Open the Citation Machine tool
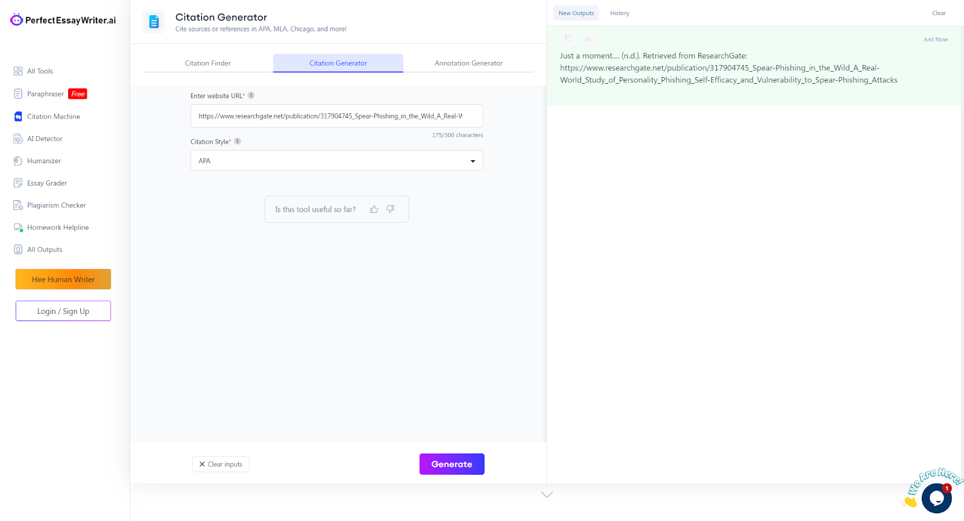Screen dimensions: 964x521 click(x=53, y=116)
